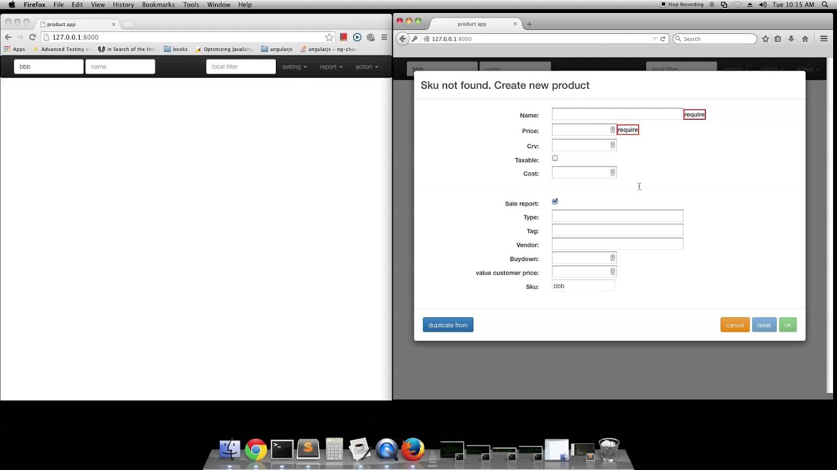Image resolution: width=837 pixels, height=470 pixels.
Task: Open Firefox downloads arrow
Action: coord(791,39)
